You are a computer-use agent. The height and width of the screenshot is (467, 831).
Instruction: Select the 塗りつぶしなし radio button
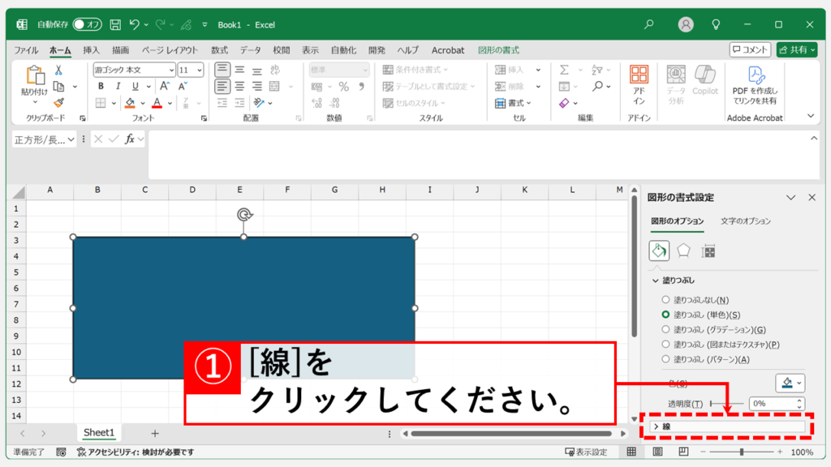(666, 300)
